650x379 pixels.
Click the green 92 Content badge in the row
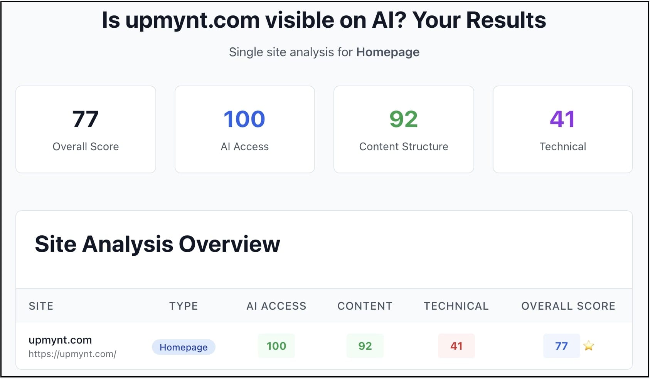click(365, 346)
